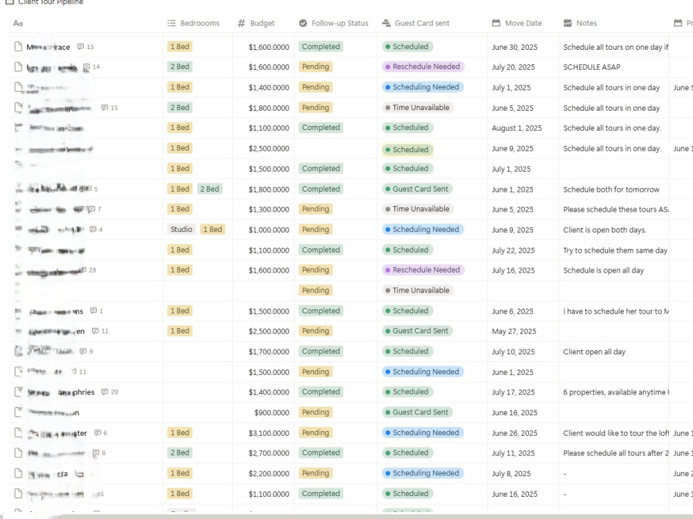Screen dimensions: 693x519
Task: Open comment icon in the $3,100.0000 row
Action: (x=98, y=433)
